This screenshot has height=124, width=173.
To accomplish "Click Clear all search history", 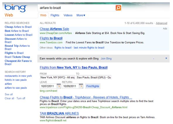I will click(x=9, y=98).
